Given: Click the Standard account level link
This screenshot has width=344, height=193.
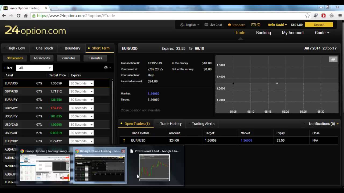Looking at the screenshot, I should [236, 25].
